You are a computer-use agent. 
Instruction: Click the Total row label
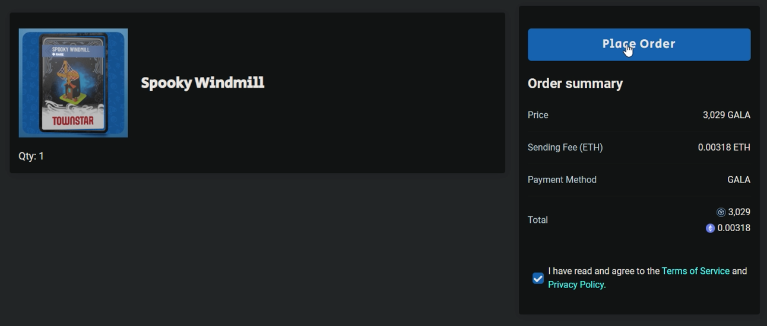[x=538, y=220]
